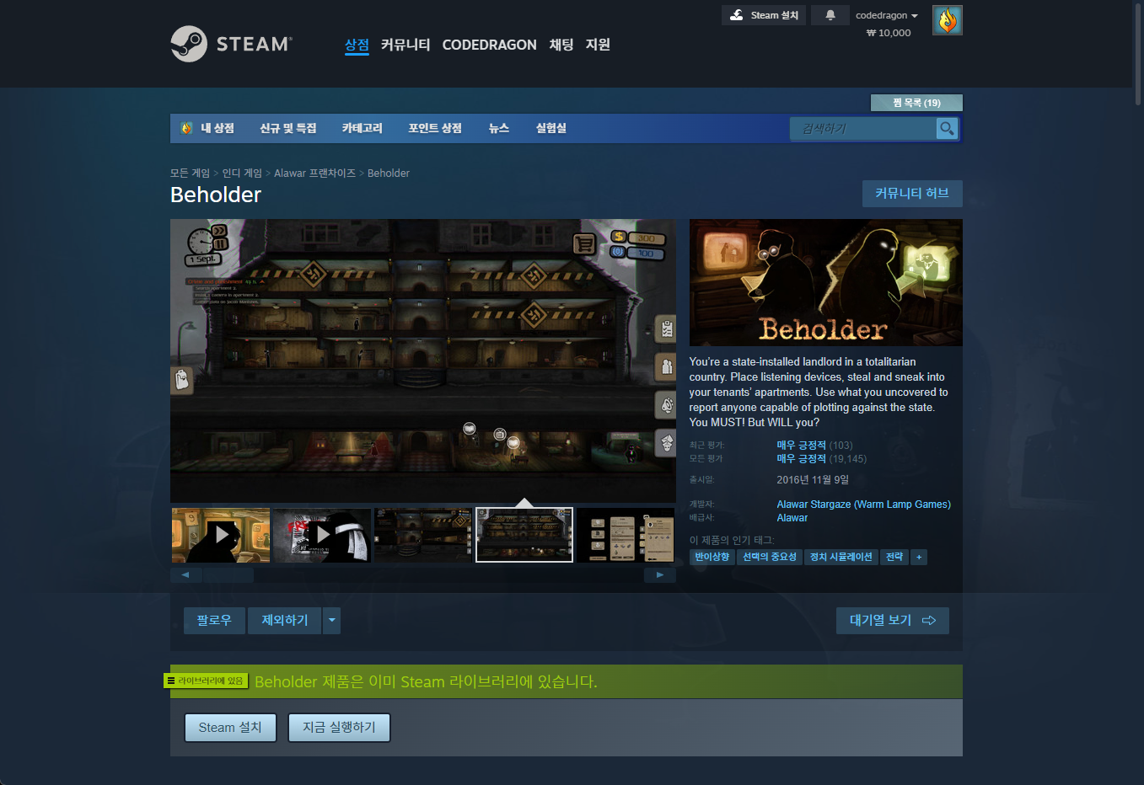
Task: Click the clock icon in screenshot
Action: tap(201, 242)
